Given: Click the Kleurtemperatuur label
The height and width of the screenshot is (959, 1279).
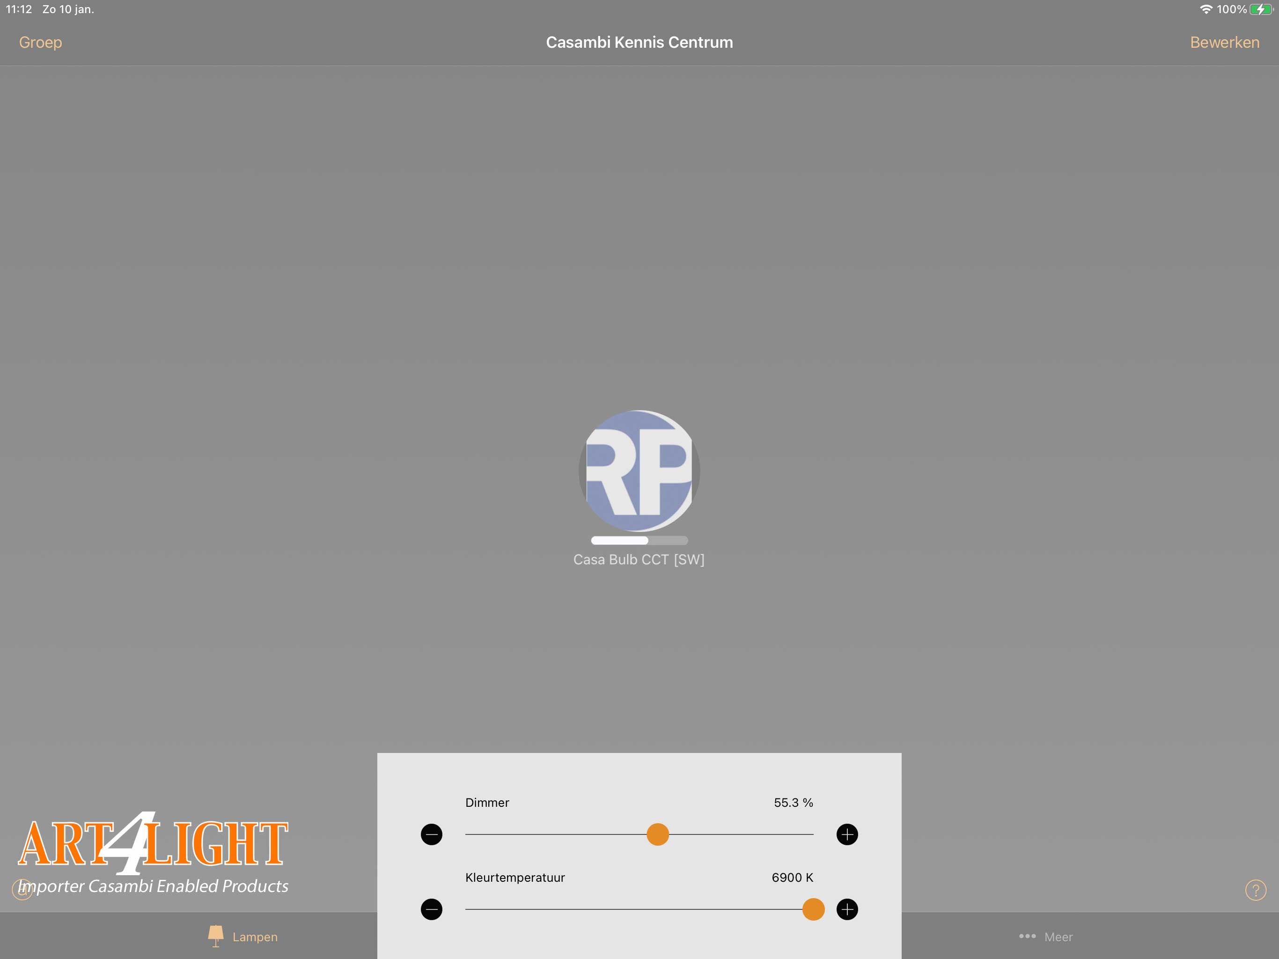Looking at the screenshot, I should point(515,878).
